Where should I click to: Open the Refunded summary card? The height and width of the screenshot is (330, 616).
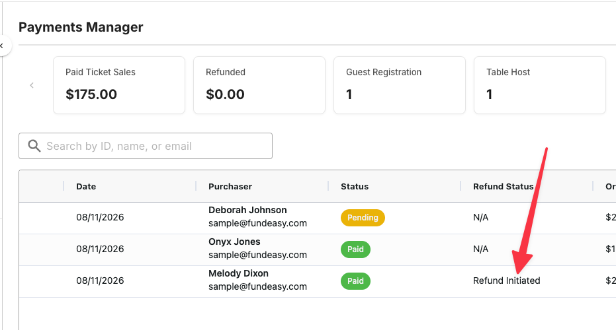tap(259, 85)
